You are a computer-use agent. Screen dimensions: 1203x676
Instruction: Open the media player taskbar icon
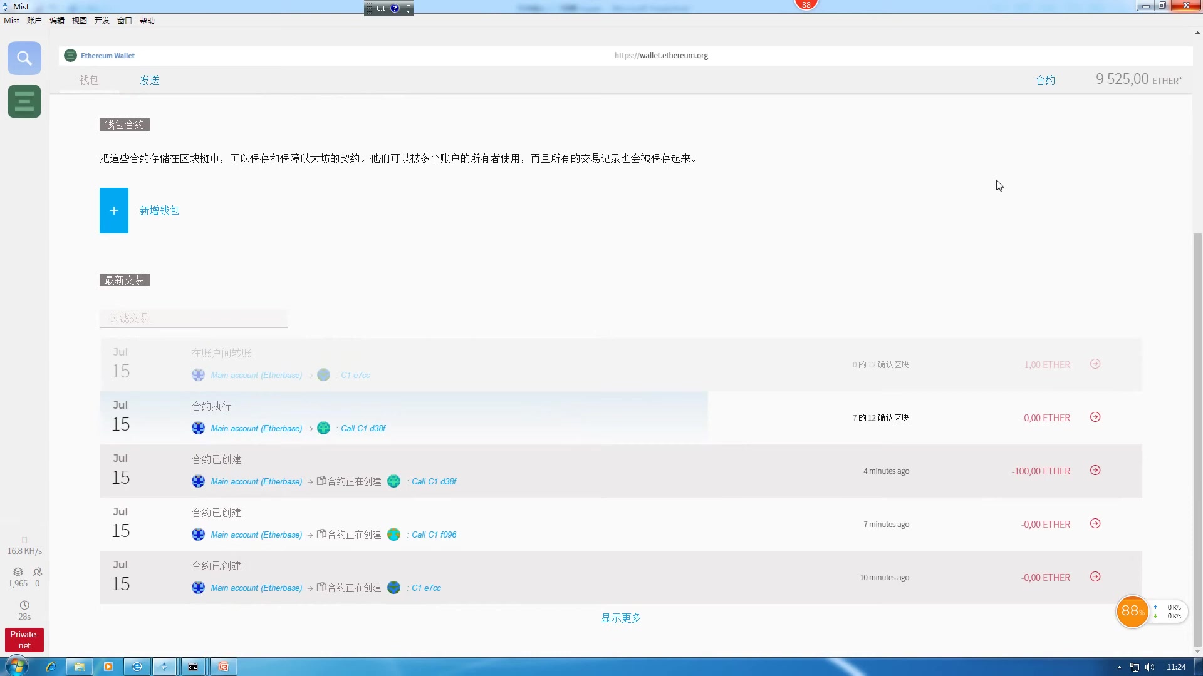tap(108, 667)
